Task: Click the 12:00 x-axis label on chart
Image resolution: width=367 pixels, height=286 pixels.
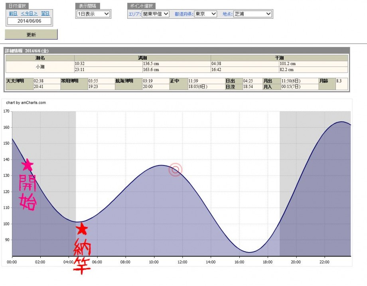Action: 182,262
